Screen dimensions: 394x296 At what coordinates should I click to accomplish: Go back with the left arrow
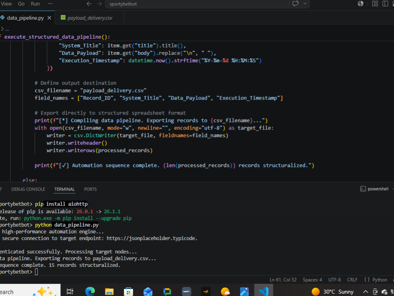[89, 4]
